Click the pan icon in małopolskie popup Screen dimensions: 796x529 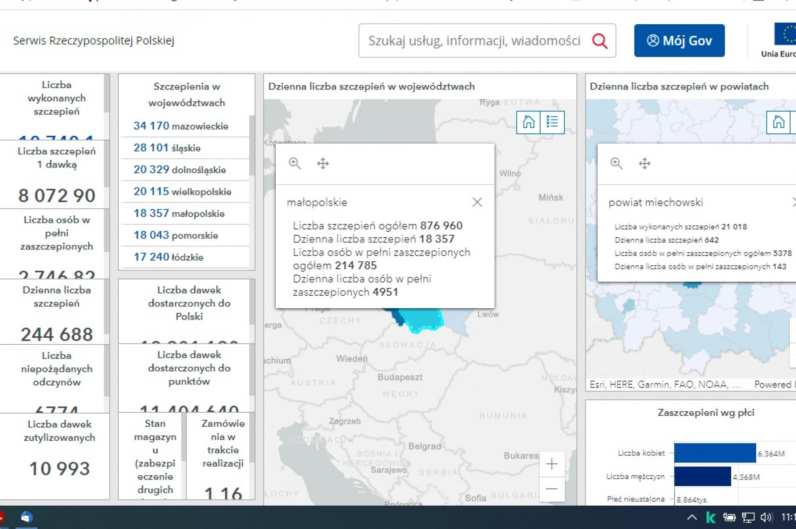(323, 164)
